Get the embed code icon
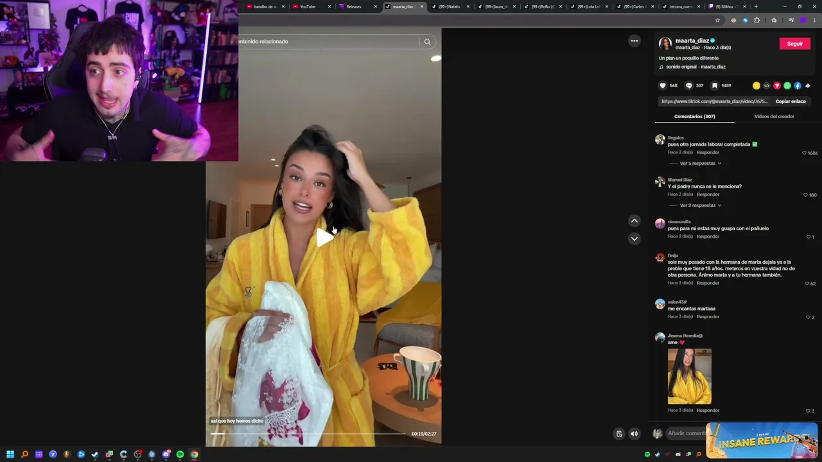 (x=767, y=85)
